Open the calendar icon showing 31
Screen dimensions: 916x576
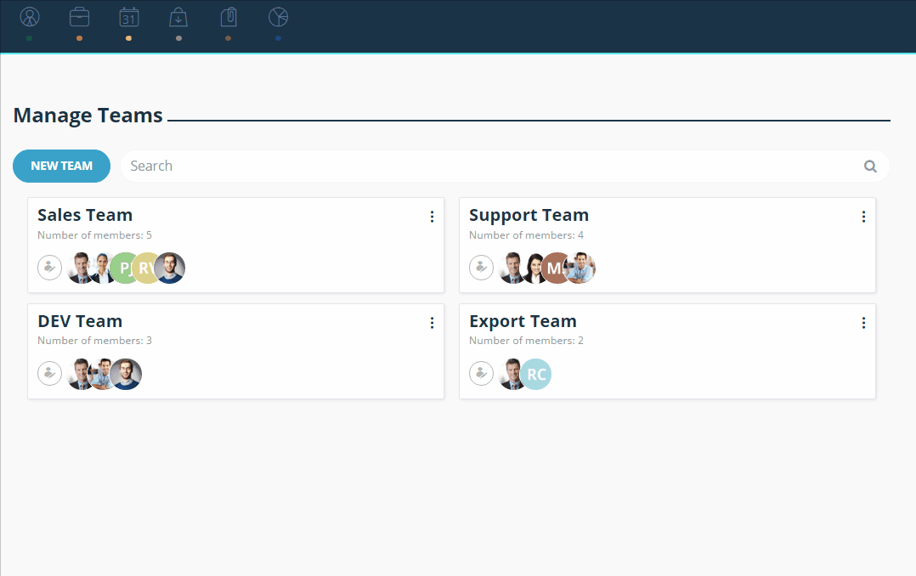click(x=129, y=17)
